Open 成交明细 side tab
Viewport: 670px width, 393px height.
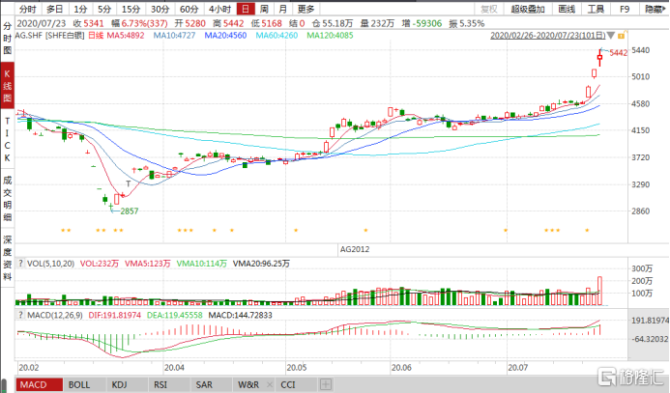click(8, 198)
